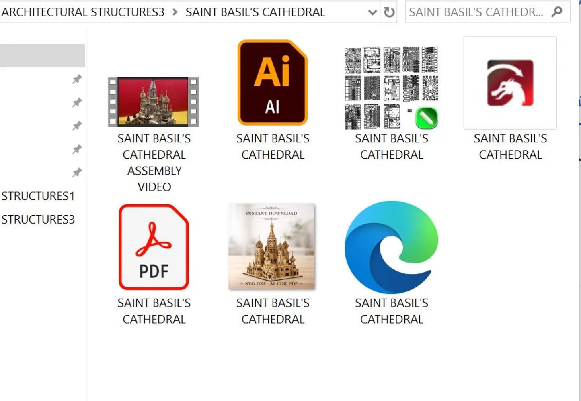
Task: Select the red dragon logo file icon
Action: pyautogui.click(x=510, y=83)
